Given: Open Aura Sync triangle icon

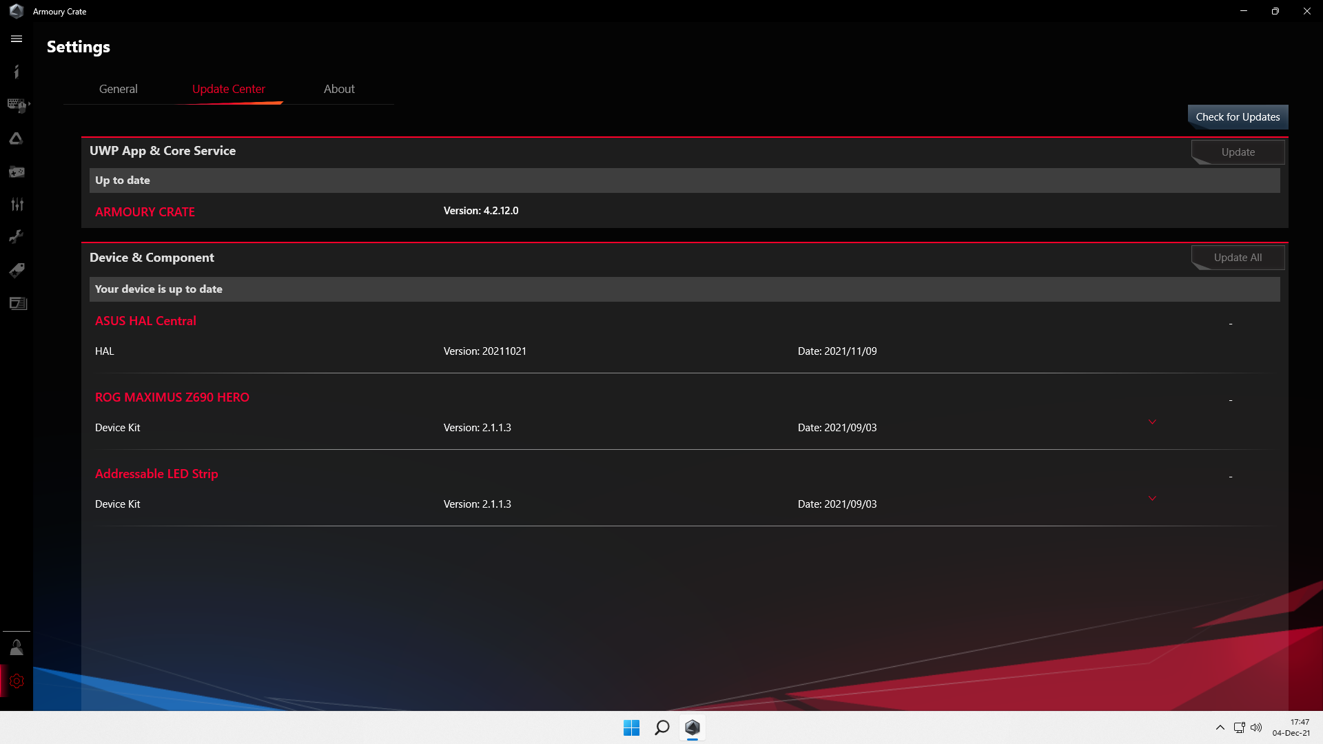Looking at the screenshot, I should (x=17, y=138).
